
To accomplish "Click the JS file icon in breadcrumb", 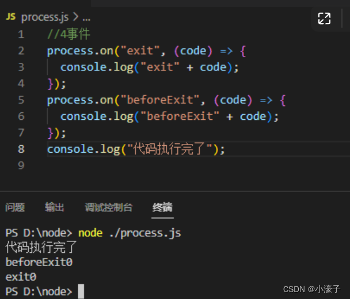I will [11, 17].
